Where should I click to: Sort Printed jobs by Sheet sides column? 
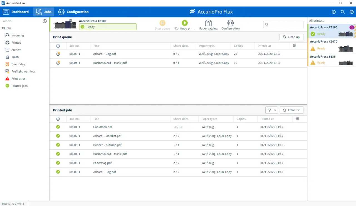click(181, 119)
